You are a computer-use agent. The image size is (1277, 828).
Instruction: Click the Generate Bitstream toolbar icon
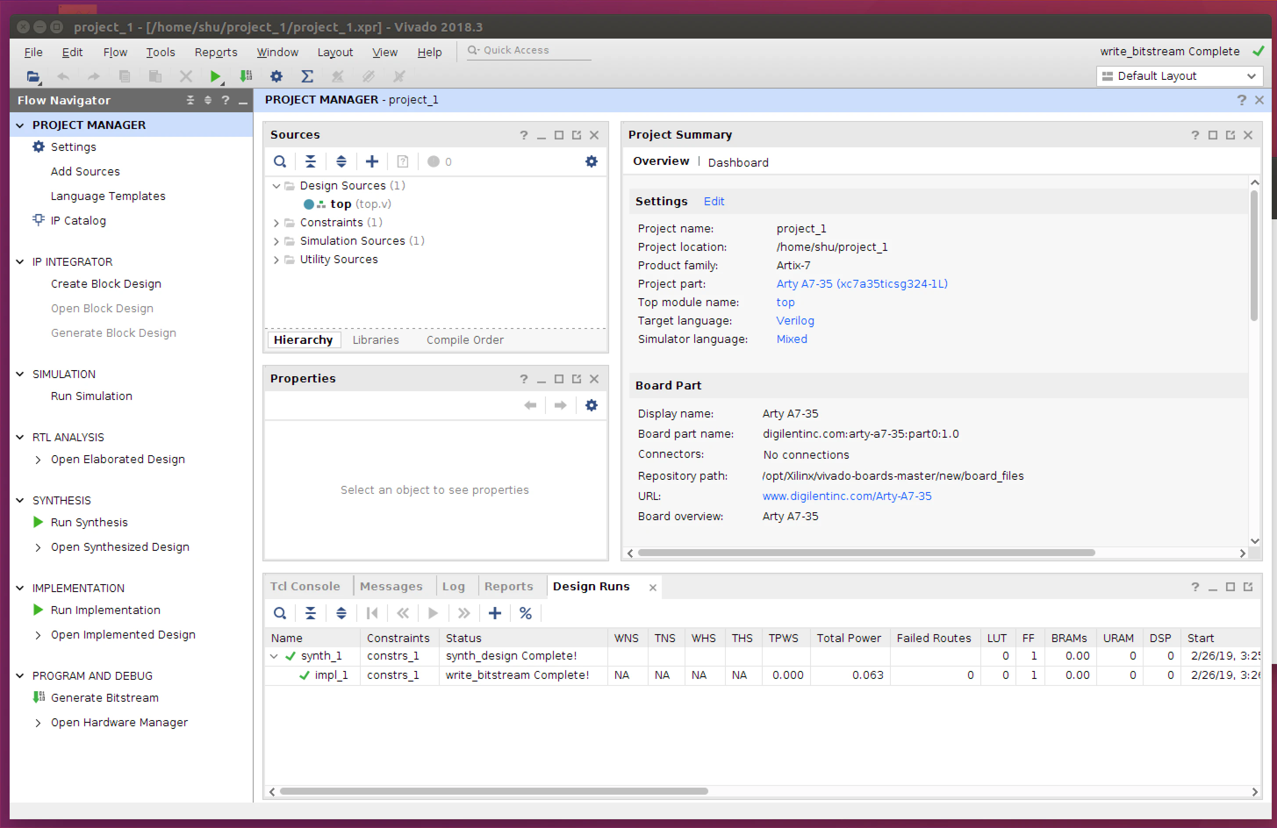[246, 76]
